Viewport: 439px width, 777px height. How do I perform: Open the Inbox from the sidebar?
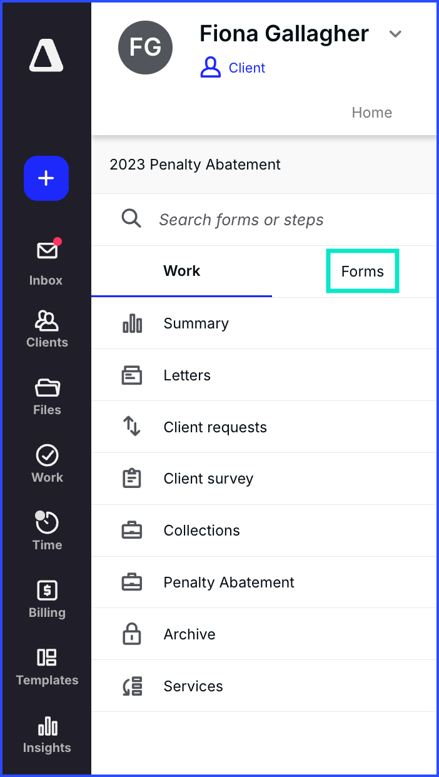(46, 262)
